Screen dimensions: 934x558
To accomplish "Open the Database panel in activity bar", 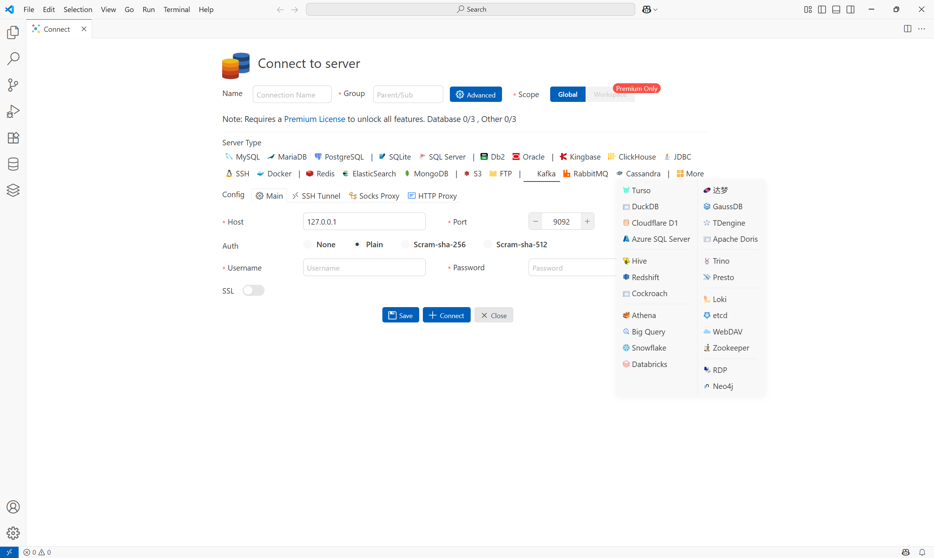I will point(13,164).
